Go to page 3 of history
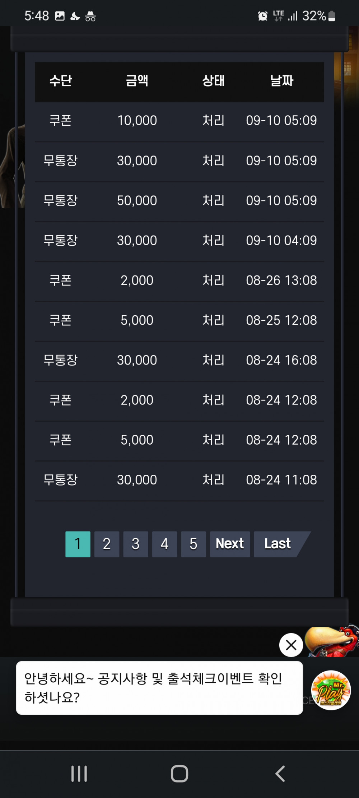The height and width of the screenshot is (798, 359). 136,544
